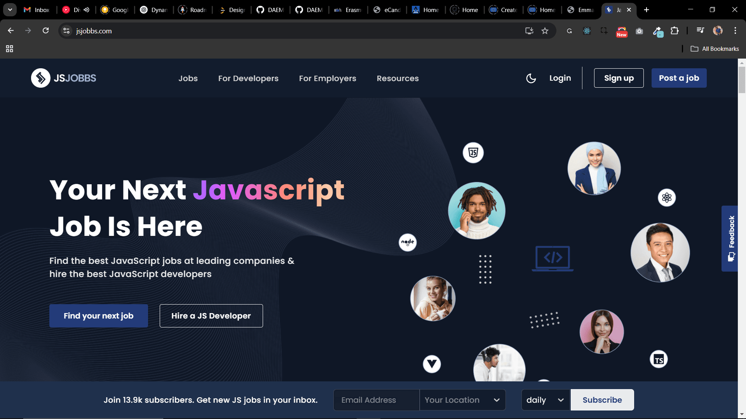Viewport: 746px width, 419px height.
Task: Click Find your next job button
Action: [x=99, y=316]
